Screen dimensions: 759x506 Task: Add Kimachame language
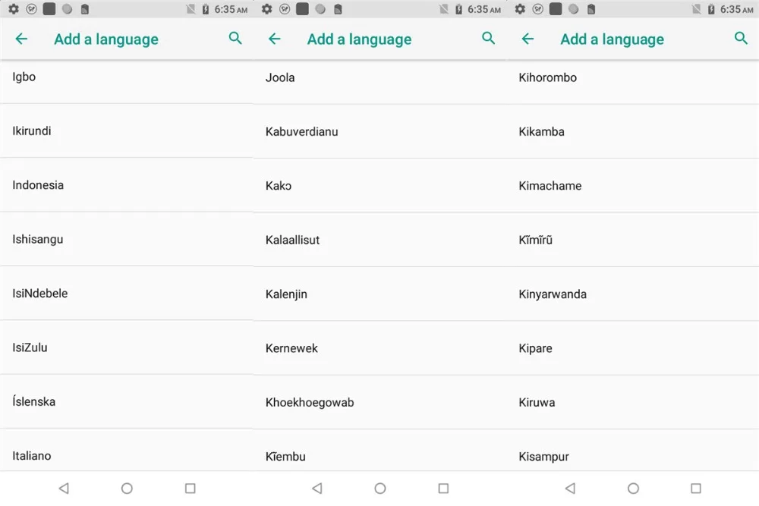tap(633, 186)
